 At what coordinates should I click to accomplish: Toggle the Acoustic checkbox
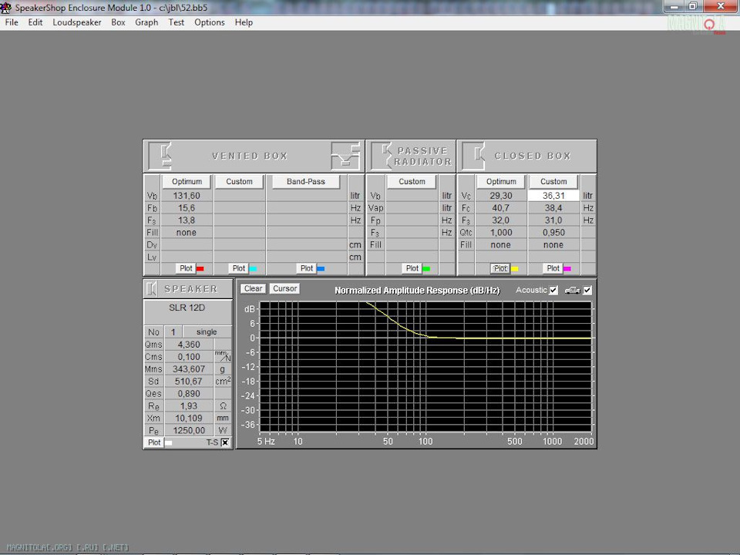tap(553, 291)
